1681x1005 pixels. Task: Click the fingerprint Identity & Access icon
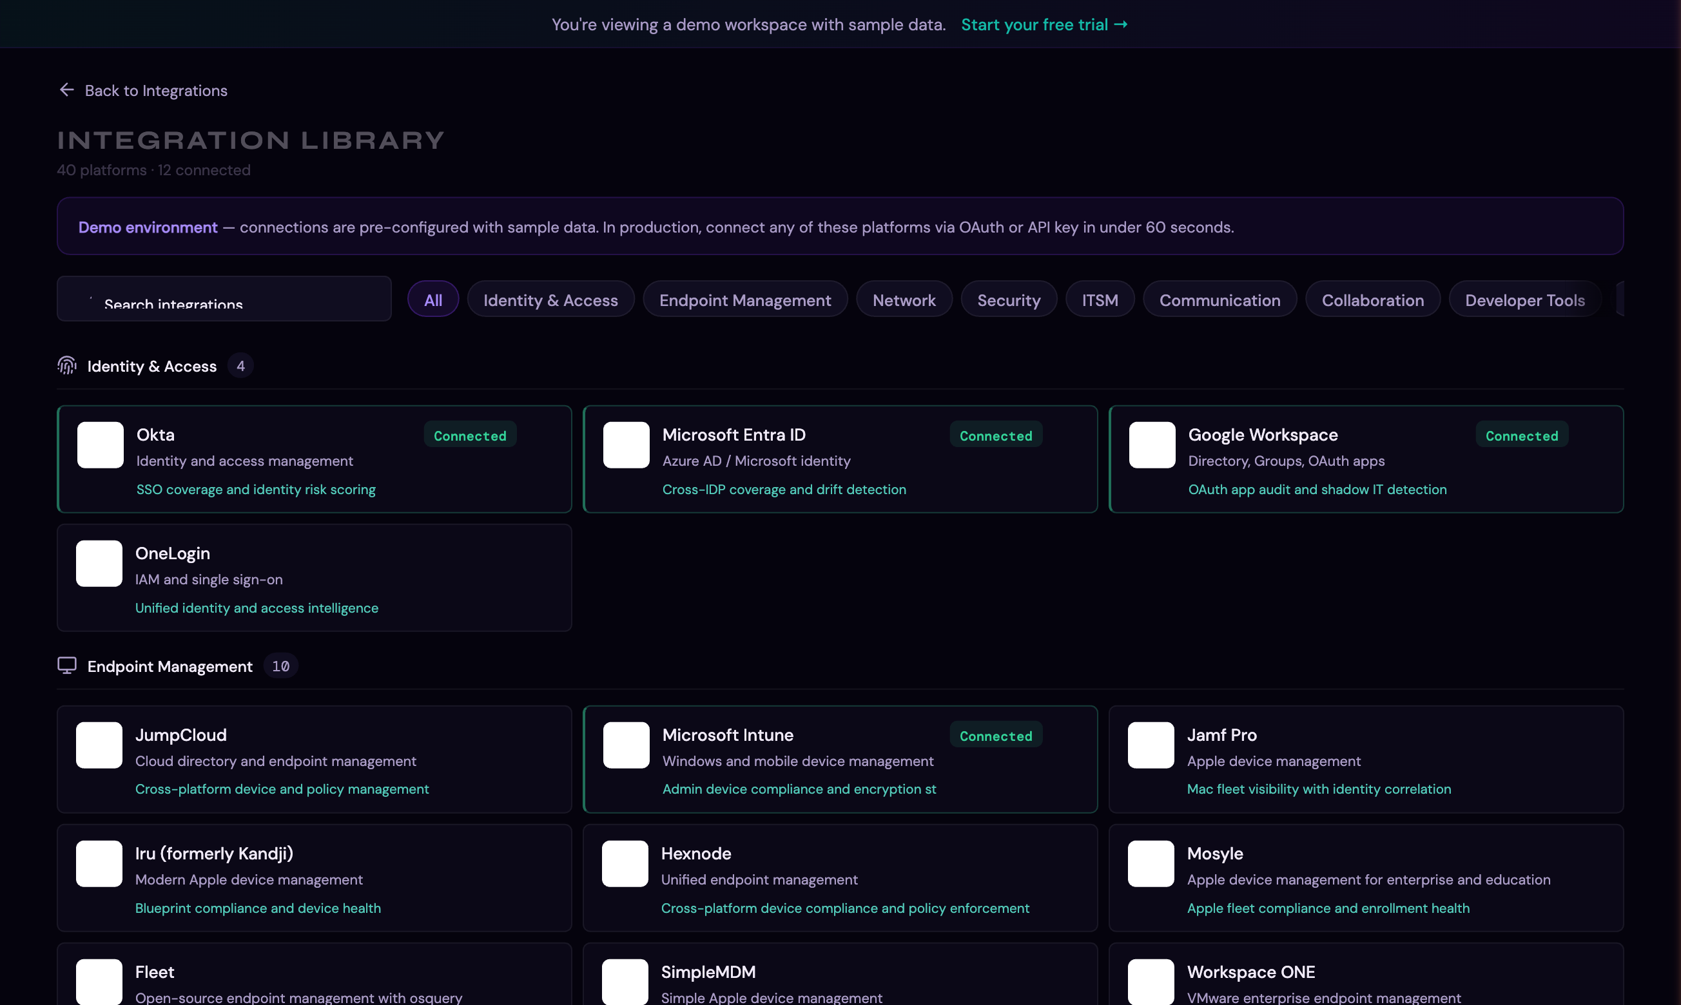66,366
